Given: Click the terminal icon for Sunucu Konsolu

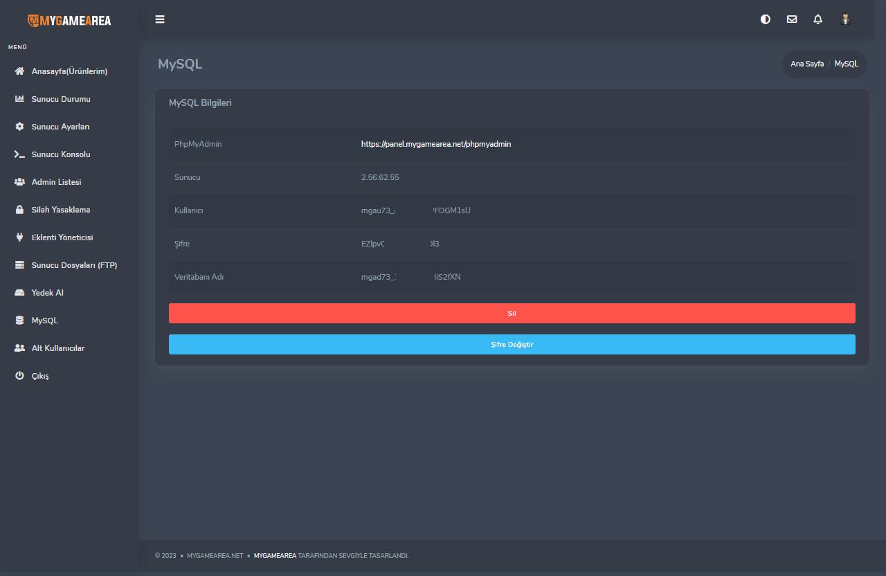Looking at the screenshot, I should pyautogui.click(x=19, y=154).
